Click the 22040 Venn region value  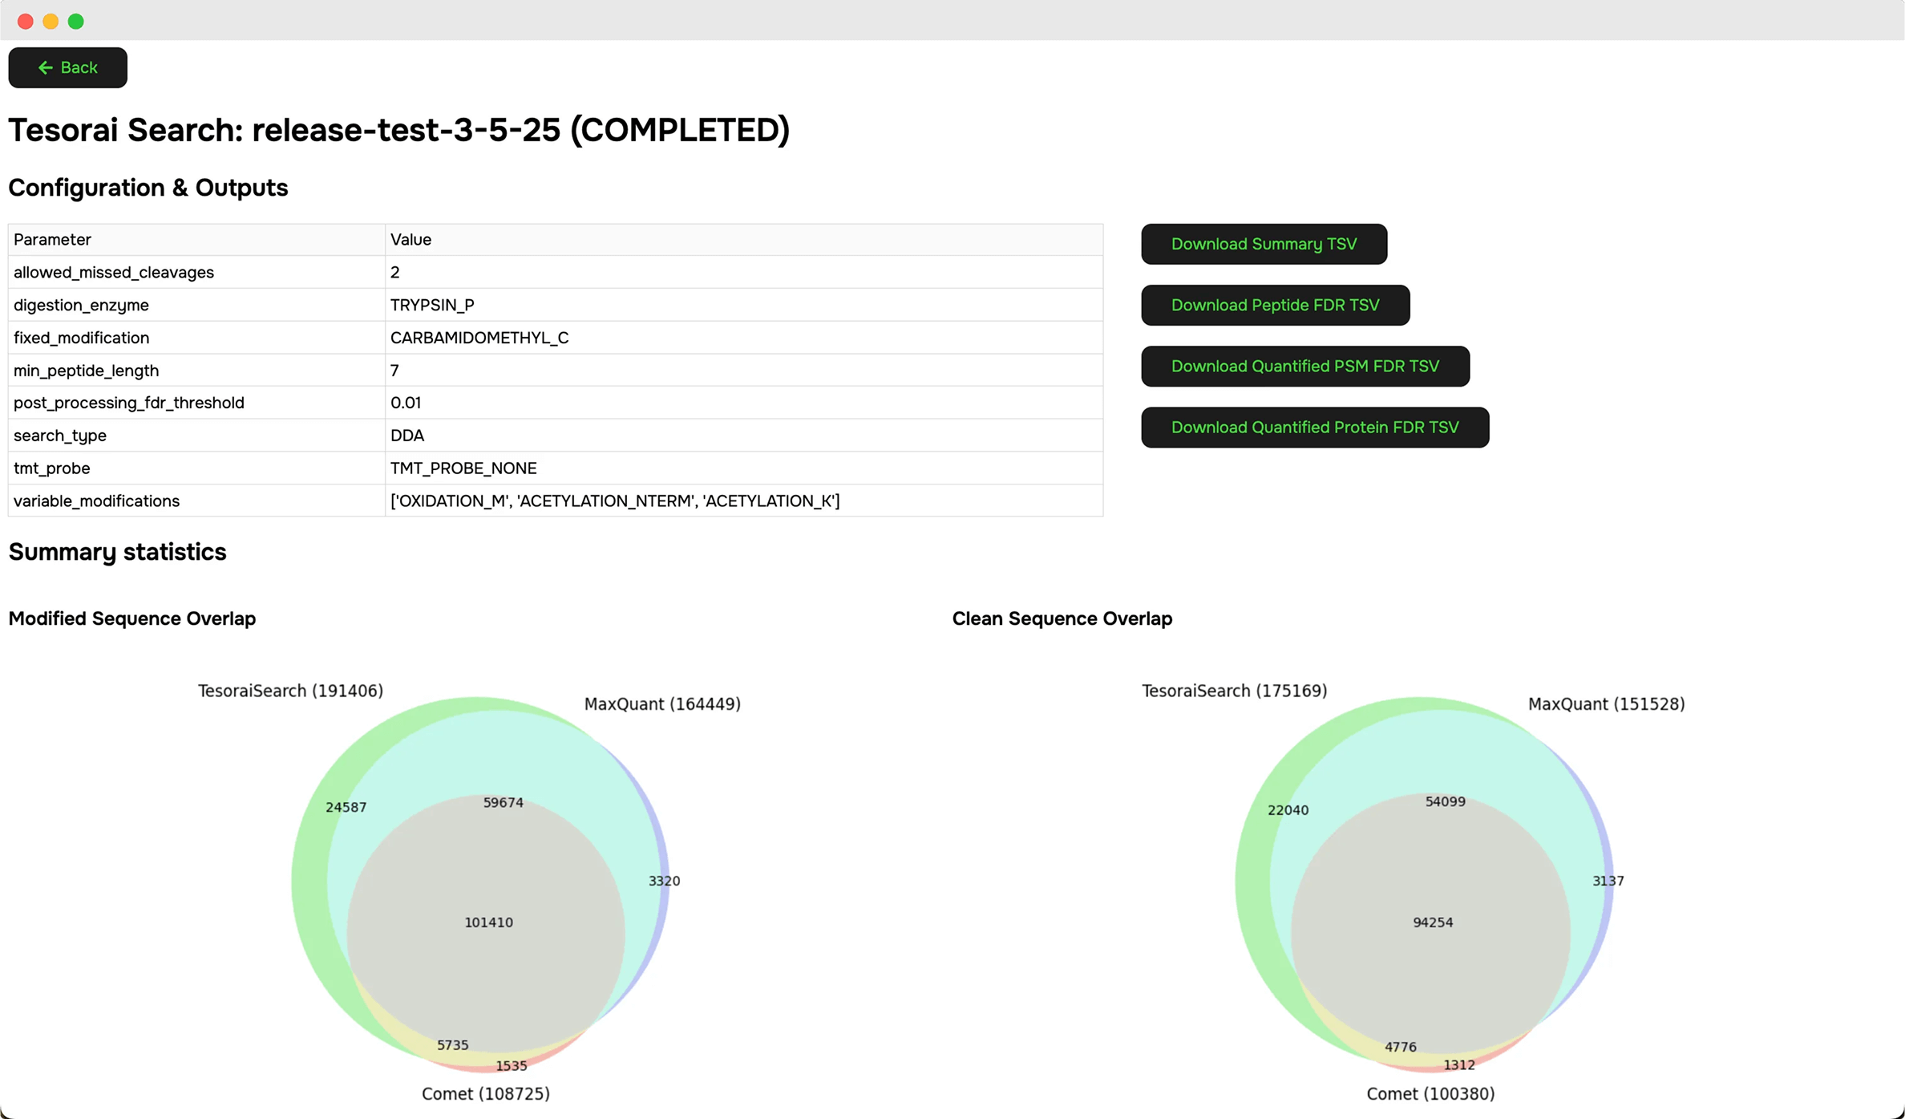[x=1288, y=810]
